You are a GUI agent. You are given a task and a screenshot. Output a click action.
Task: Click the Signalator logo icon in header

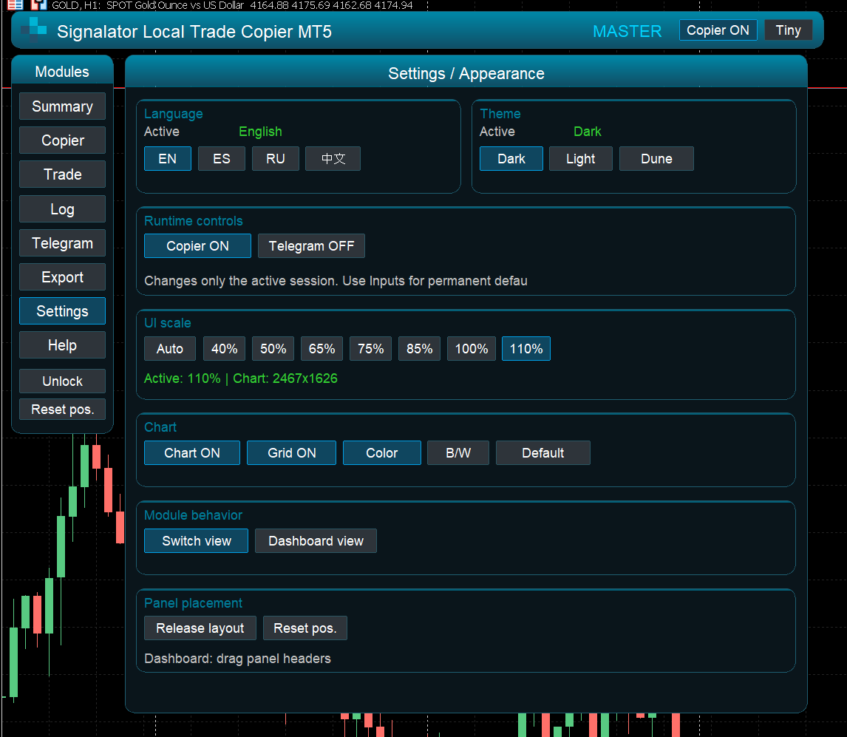click(x=33, y=30)
